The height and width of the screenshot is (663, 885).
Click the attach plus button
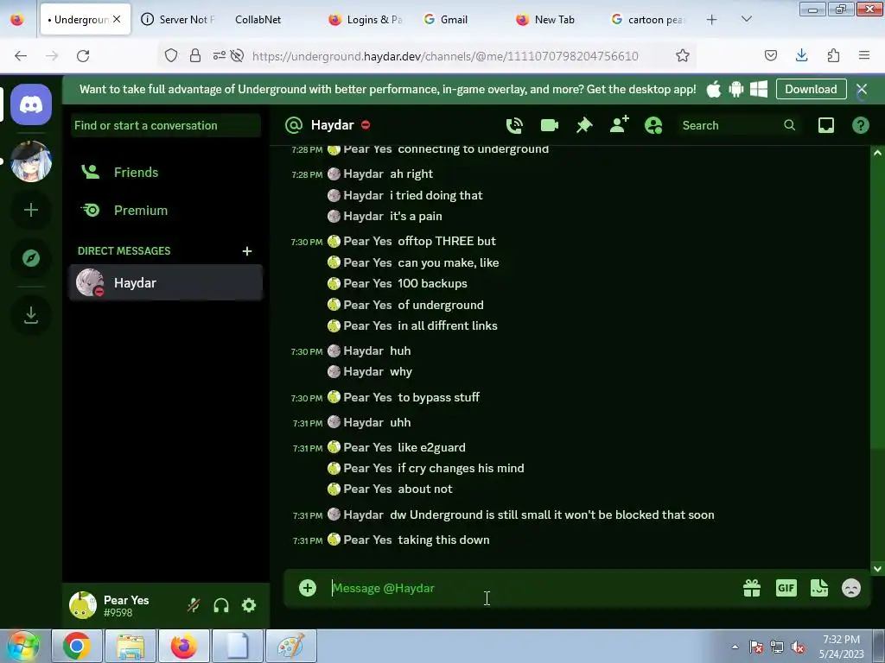coord(308,588)
